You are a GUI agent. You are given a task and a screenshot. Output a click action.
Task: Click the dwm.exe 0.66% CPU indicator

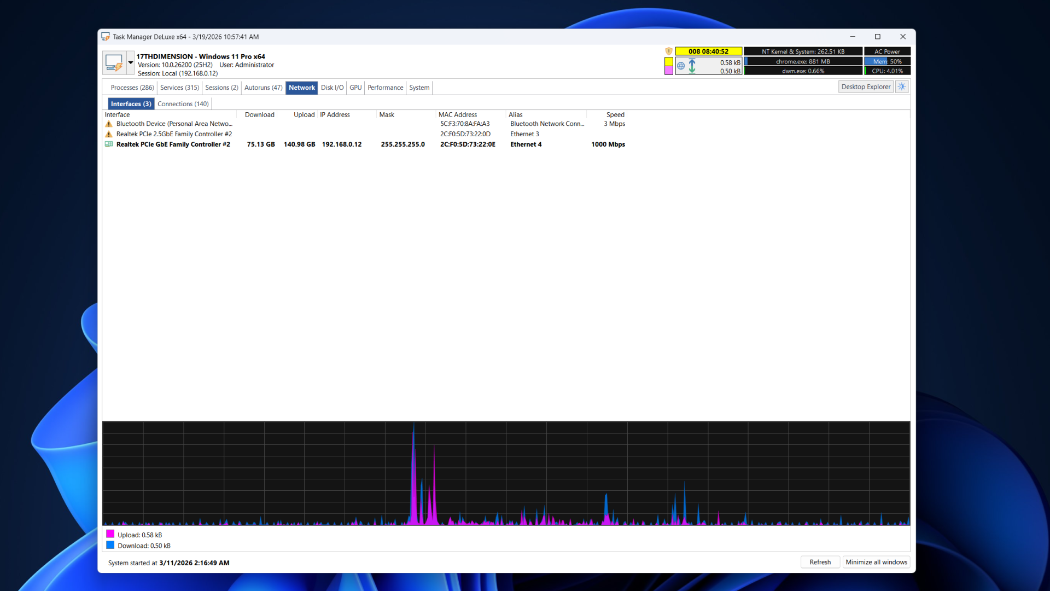pos(803,71)
